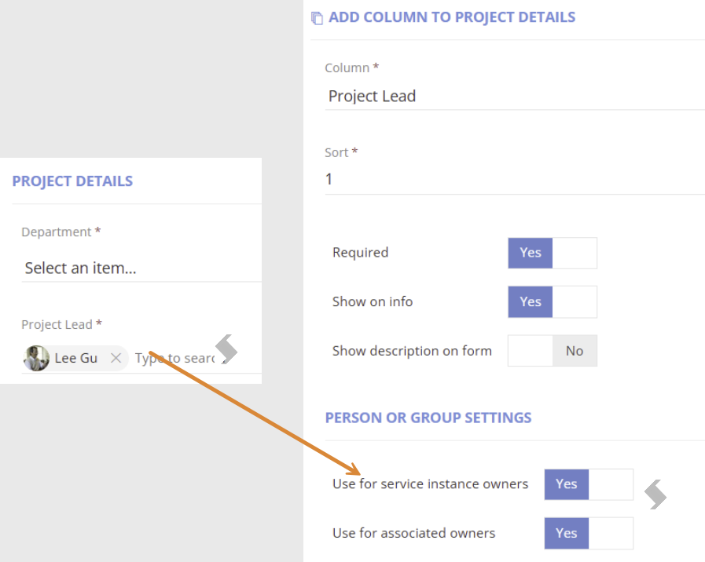Click the Project Details section heading

[x=72, y=181]
